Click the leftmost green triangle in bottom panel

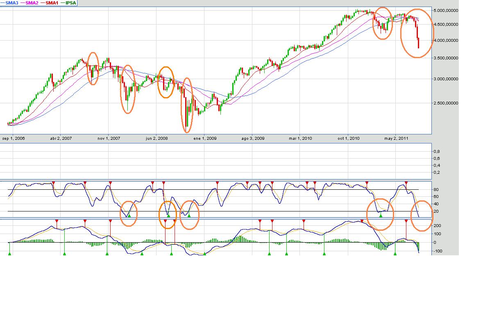coord(9,254)
